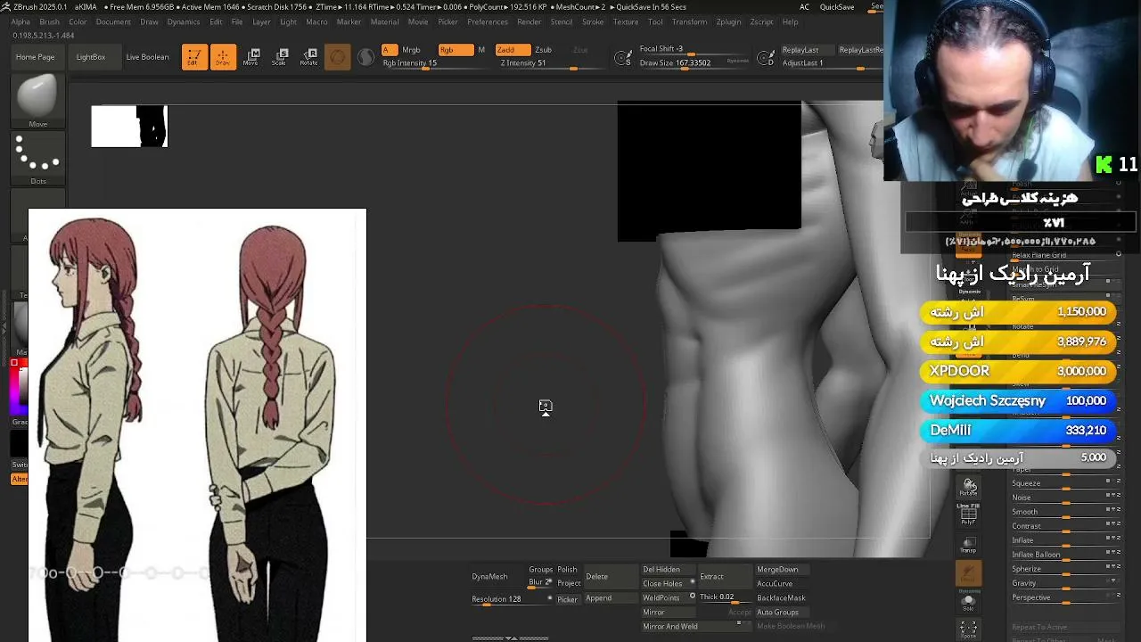Toggle the BackfaceMask option
The image size is (1141, 642).
[x=781, y=598]
